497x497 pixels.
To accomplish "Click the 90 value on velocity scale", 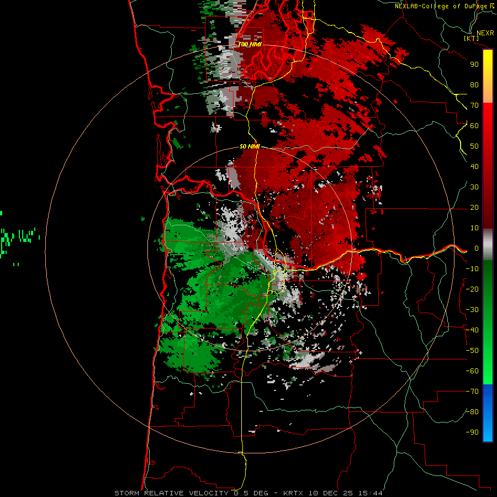I will tap(474, 65).
